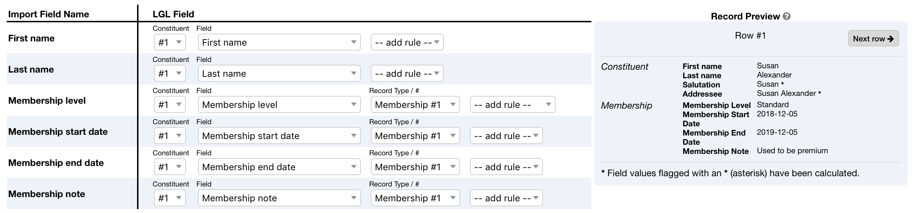
Task: Open Membership #1 record type for Membership note
Action: 415,198
